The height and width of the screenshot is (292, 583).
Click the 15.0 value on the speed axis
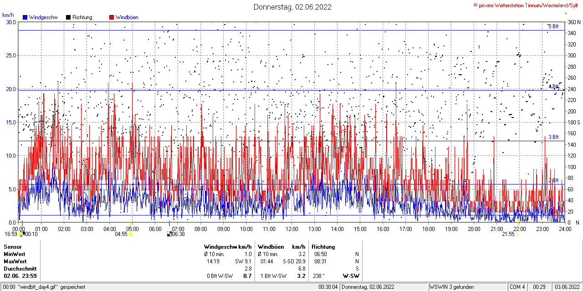pos(11,122)
